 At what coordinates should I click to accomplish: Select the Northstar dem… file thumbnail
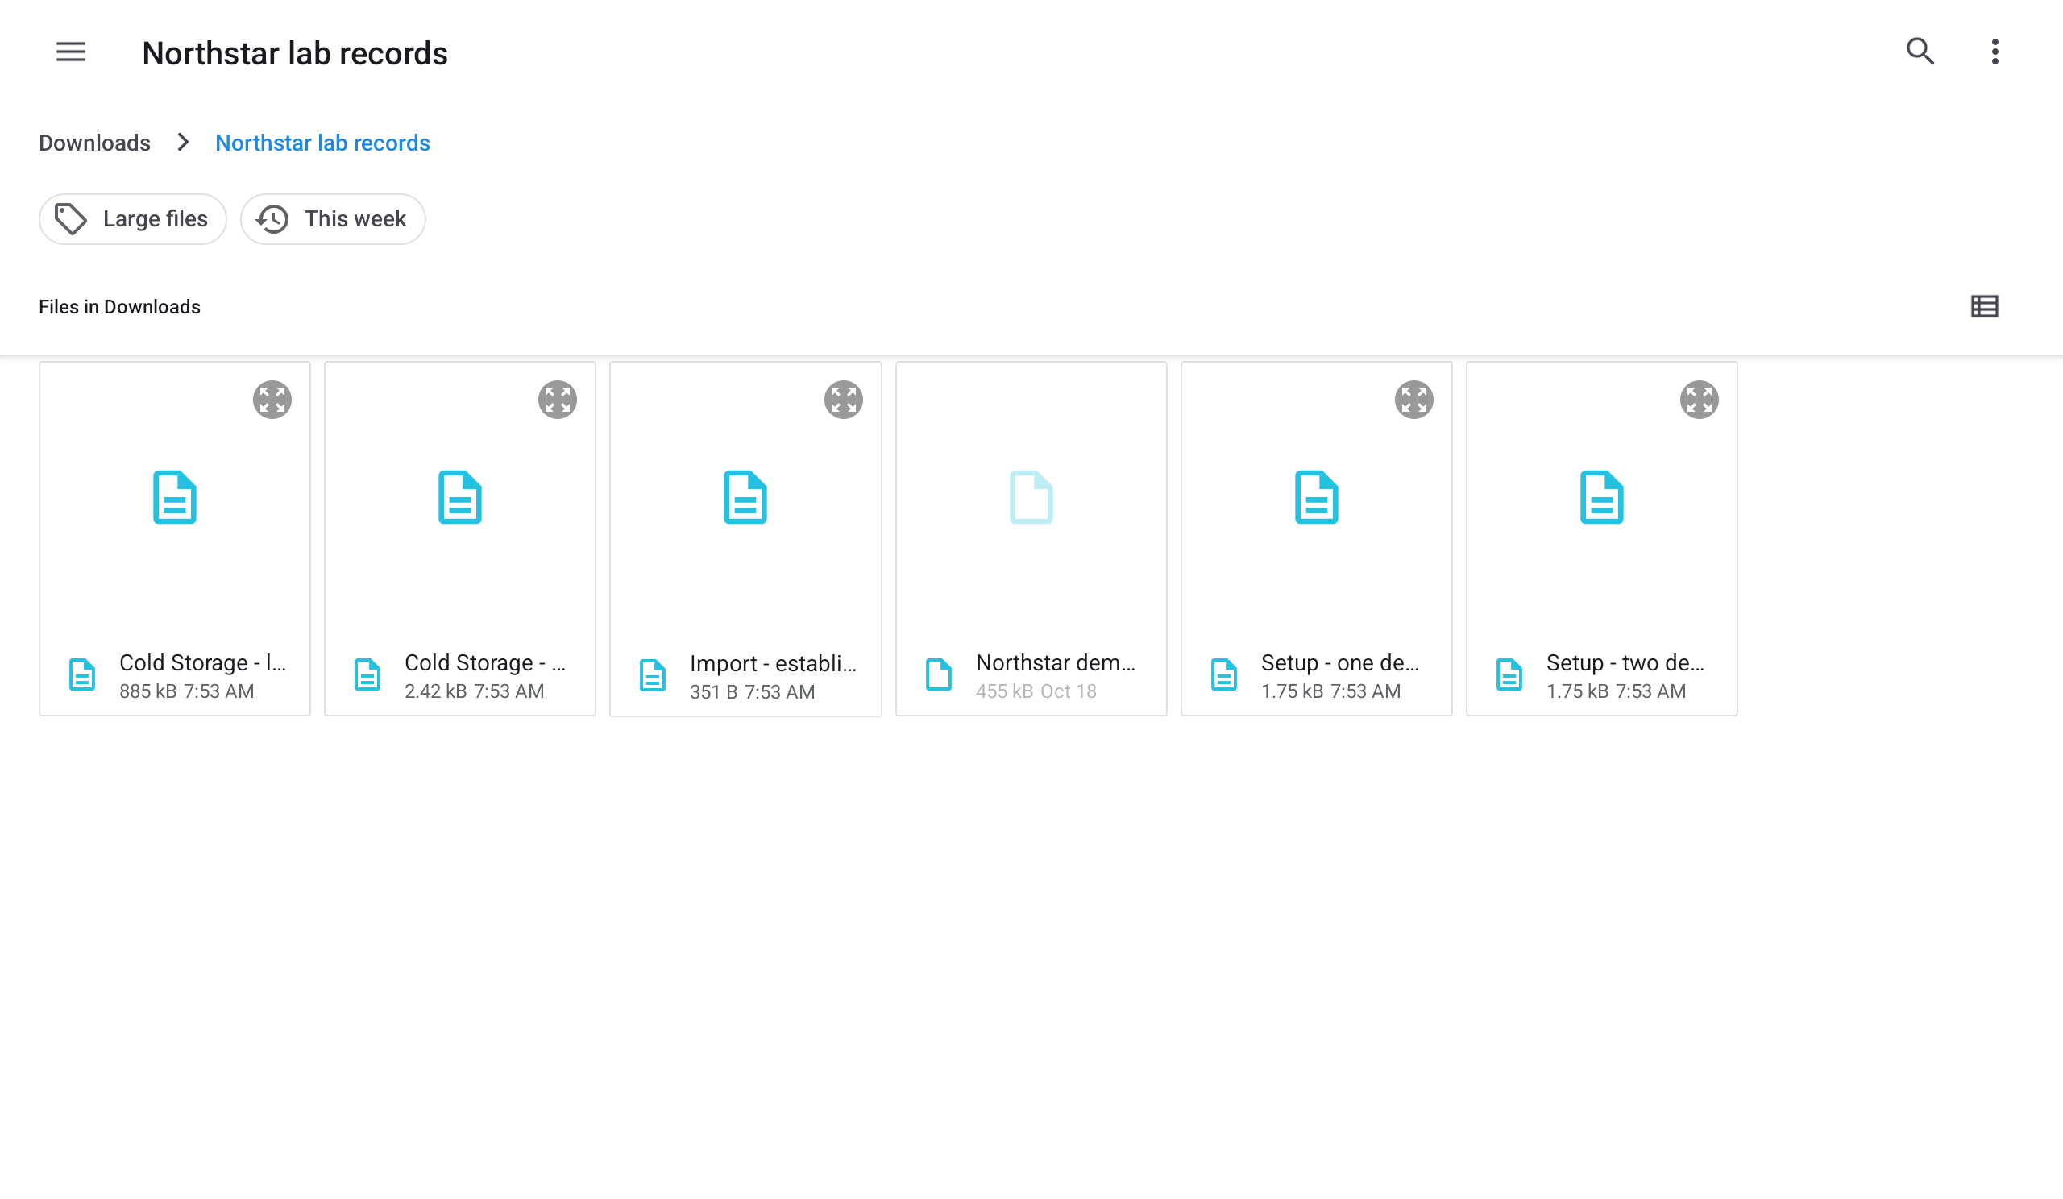[x=1031, y=497]
